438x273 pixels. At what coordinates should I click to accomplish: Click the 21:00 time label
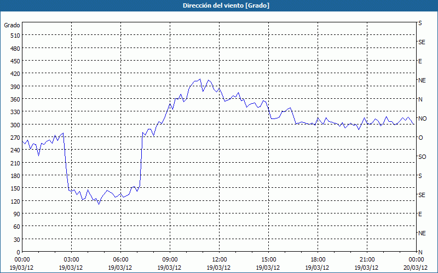[367, 260]
